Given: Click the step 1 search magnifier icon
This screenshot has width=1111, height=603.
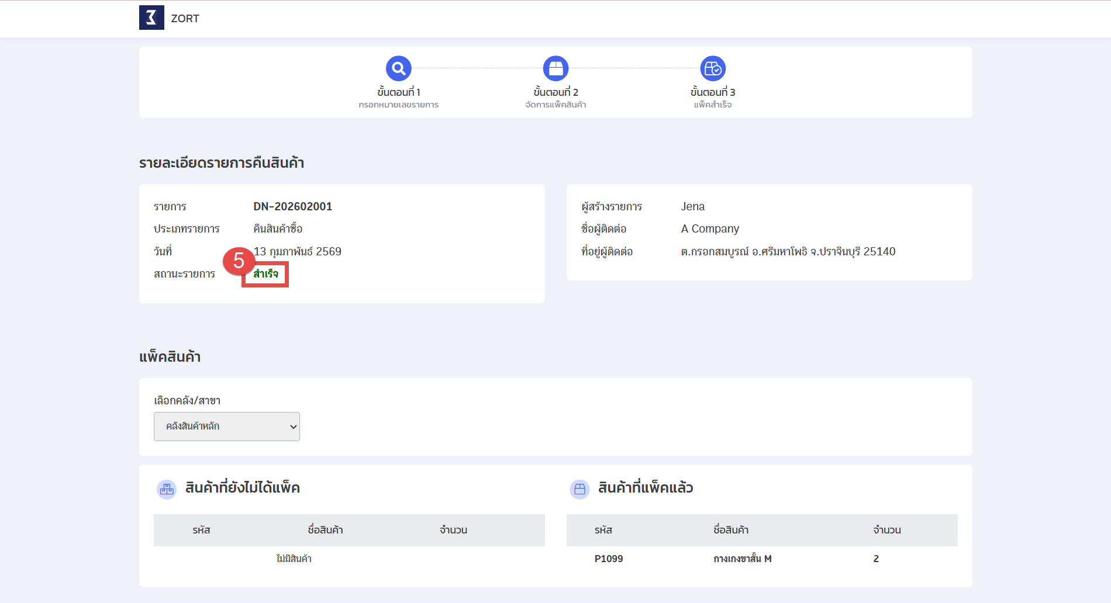Looking at the screenshot, I should tap(399, 69).
